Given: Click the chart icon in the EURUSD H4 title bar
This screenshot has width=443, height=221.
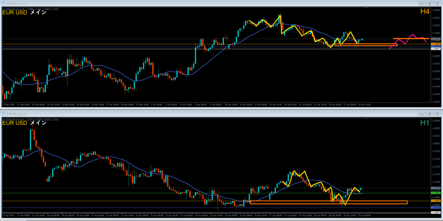Looking at the screenshot, I should point(4,3).
